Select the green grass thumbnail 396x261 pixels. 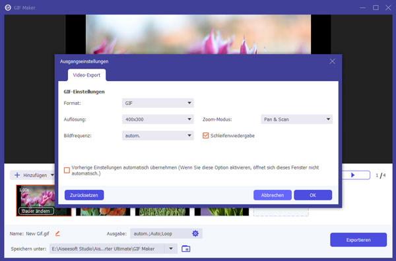click(162, 212)
